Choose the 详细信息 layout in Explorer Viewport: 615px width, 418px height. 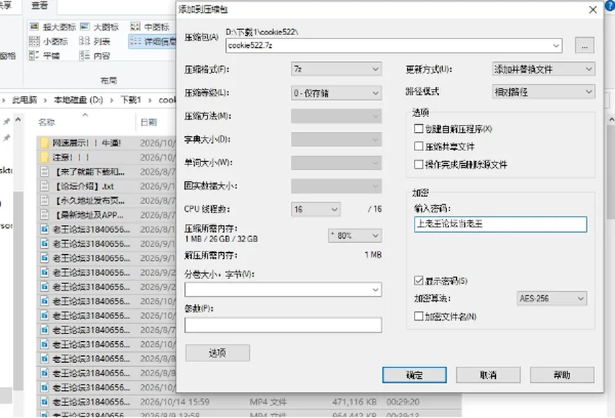click(152, 41)
